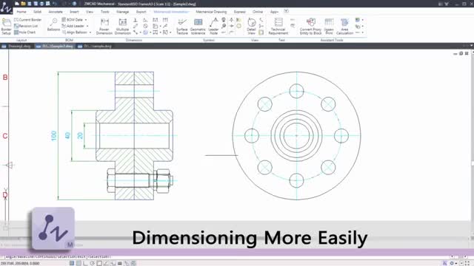Screen dimensions: 474x266
Task: Click the 100 dimension text in drawing
Action: pyautogui.click(x=54, y=136)
